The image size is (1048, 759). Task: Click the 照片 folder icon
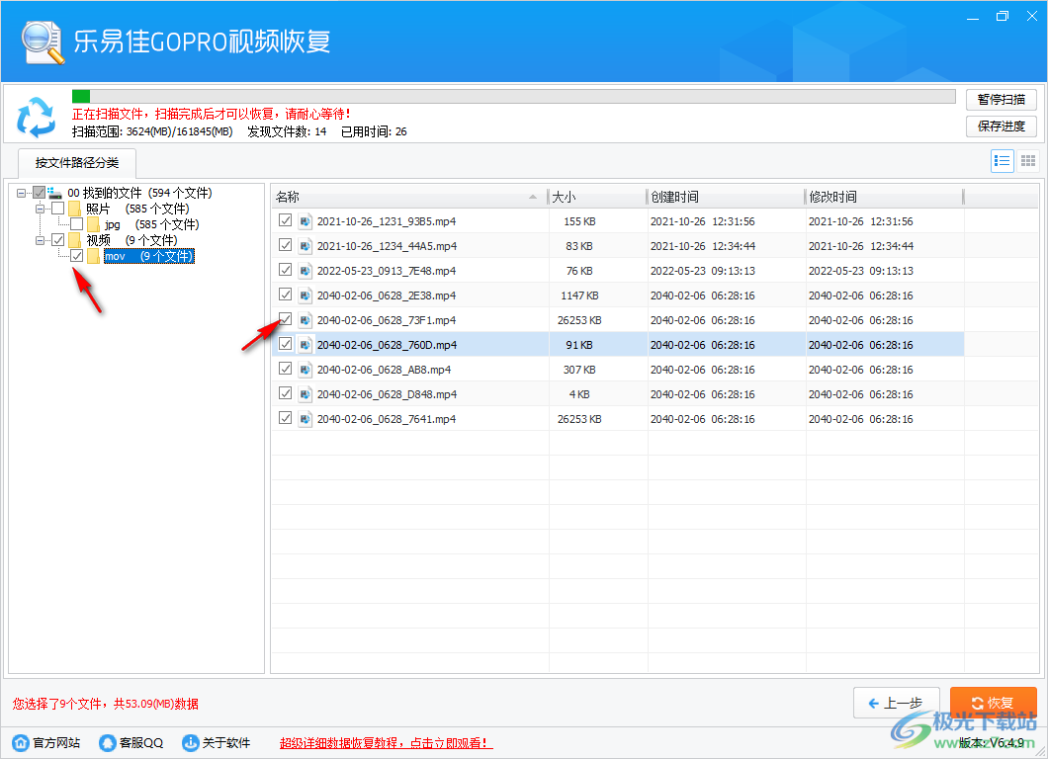tap(74, 209)
